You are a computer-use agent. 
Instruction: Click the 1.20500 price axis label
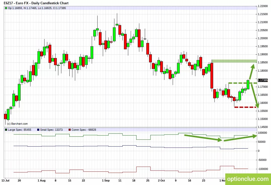click(x=263, y=30)
